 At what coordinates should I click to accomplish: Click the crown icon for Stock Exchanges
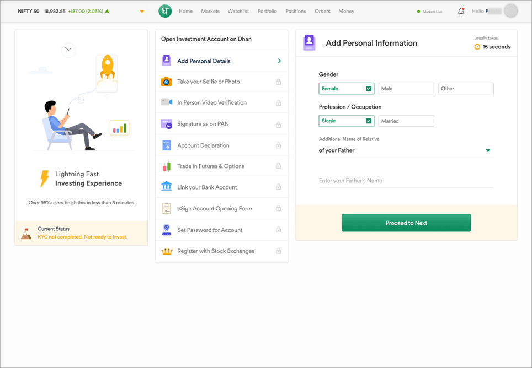pos(166,251)
